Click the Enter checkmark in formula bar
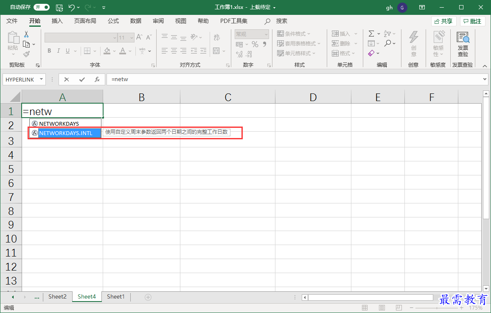The image size is (491, 313). (82, 79)
